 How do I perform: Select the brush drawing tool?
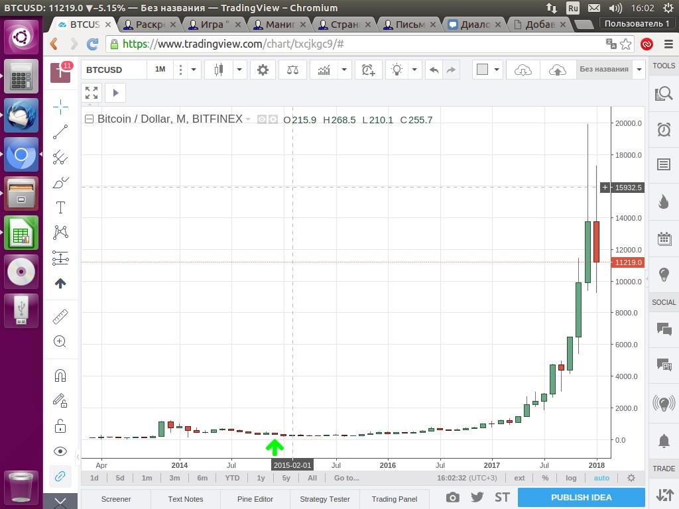[x=60, y=182]
